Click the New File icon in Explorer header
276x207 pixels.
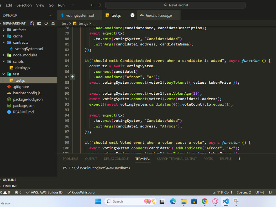(32, 23)
